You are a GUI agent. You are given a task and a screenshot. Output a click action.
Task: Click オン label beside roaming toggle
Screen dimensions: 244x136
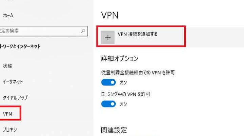123,104
